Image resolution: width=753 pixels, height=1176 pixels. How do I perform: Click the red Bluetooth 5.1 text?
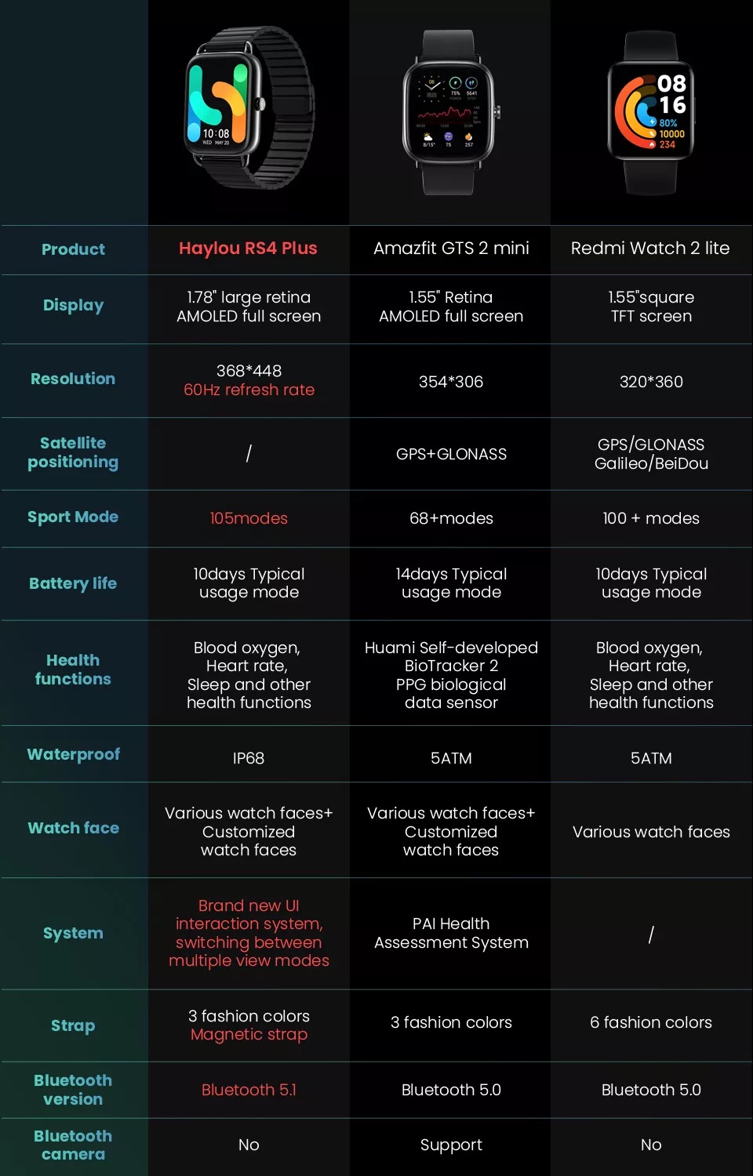[249, 1090]
